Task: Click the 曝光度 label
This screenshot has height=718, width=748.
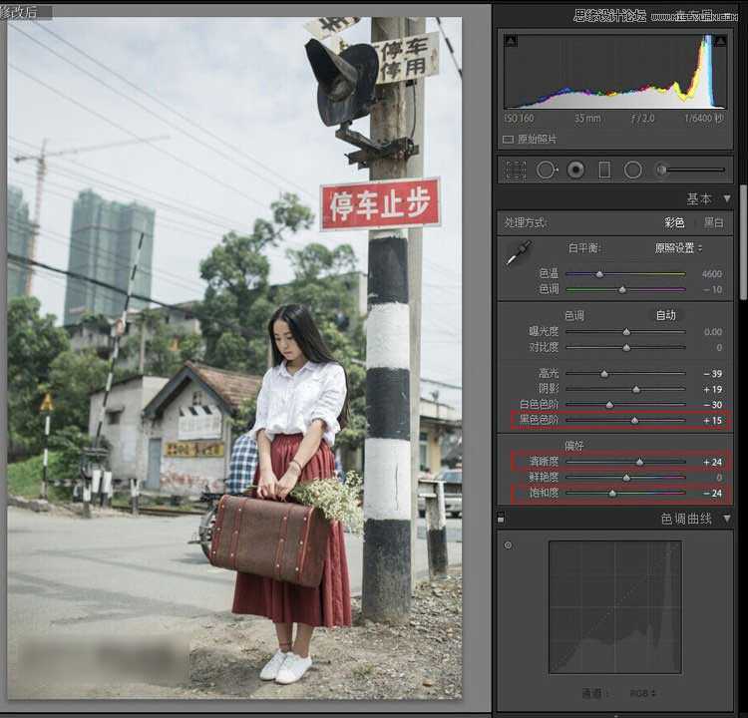Action: click(544, 331)
